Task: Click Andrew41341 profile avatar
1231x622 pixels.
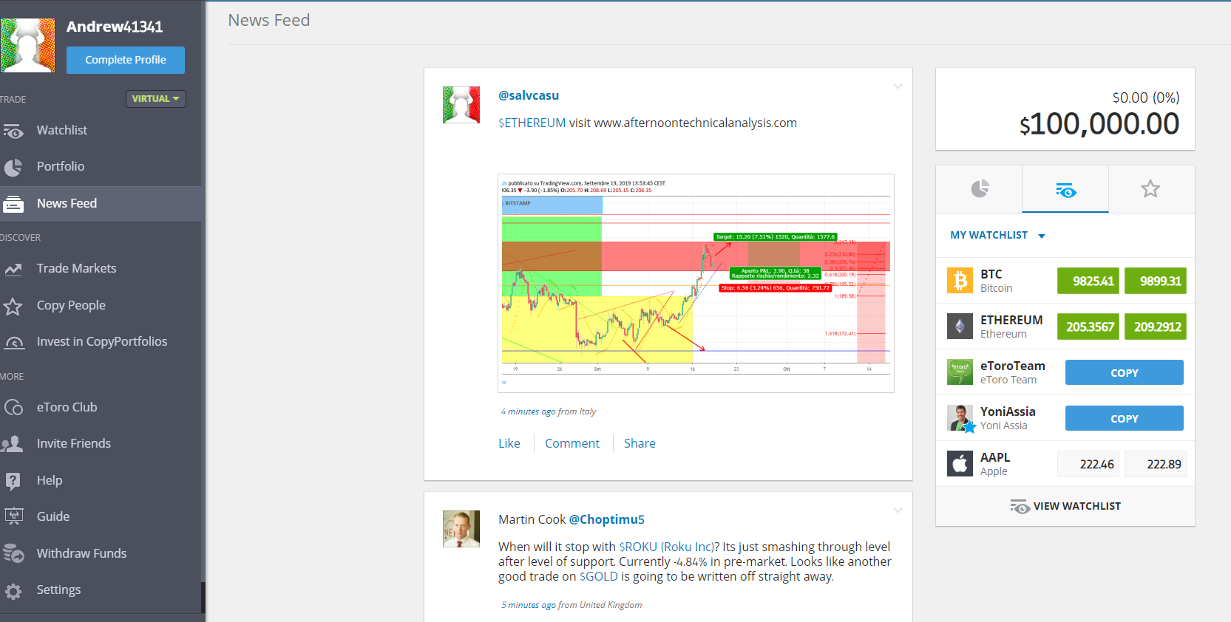Action: tap(27, 46)
